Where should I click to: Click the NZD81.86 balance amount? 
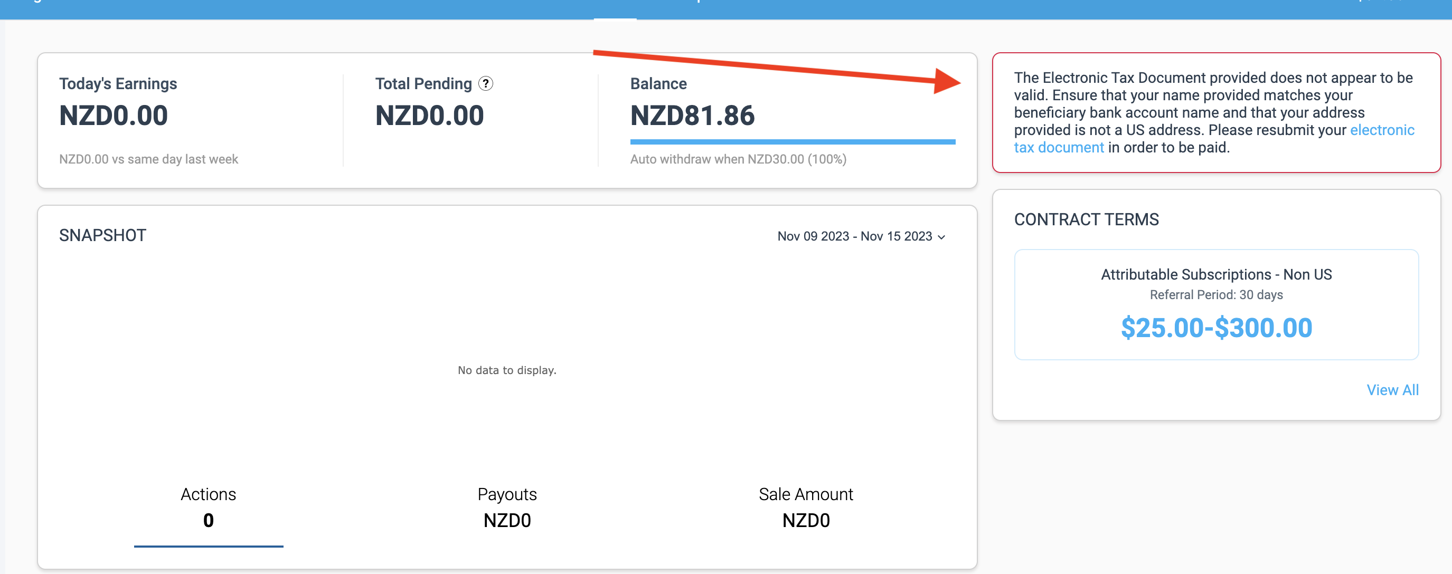click(692, 116)
